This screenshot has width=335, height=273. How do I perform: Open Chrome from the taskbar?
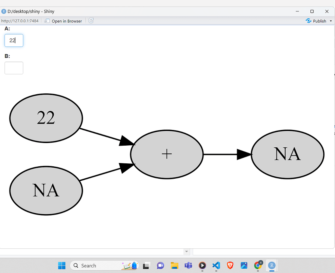point(258,265)
